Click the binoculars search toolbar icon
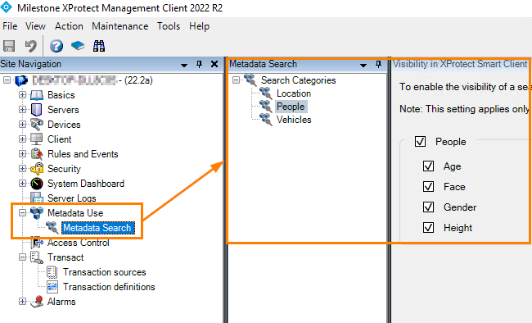This screenshot has height=323, width=532. [99, 46]
